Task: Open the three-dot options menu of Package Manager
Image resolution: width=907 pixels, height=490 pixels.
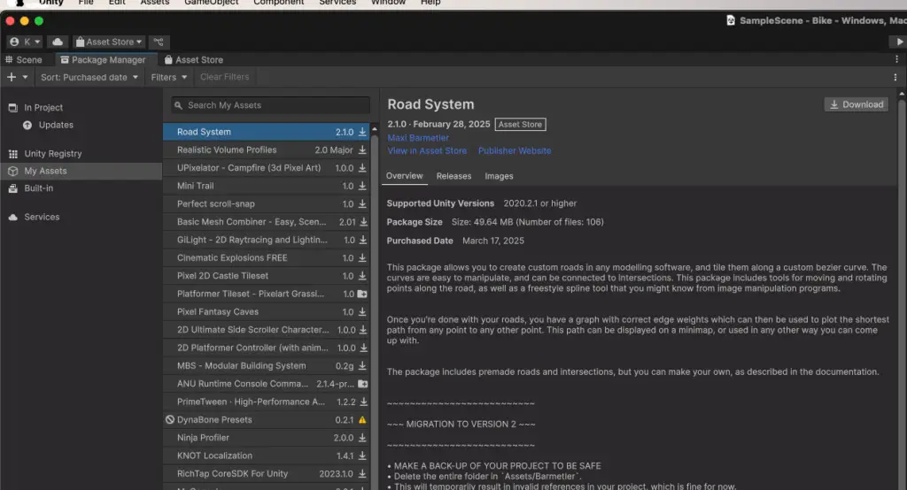Action: [896, 77]
